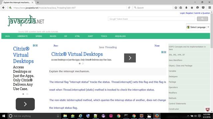Open the 'Modifiers' topic

173,93
